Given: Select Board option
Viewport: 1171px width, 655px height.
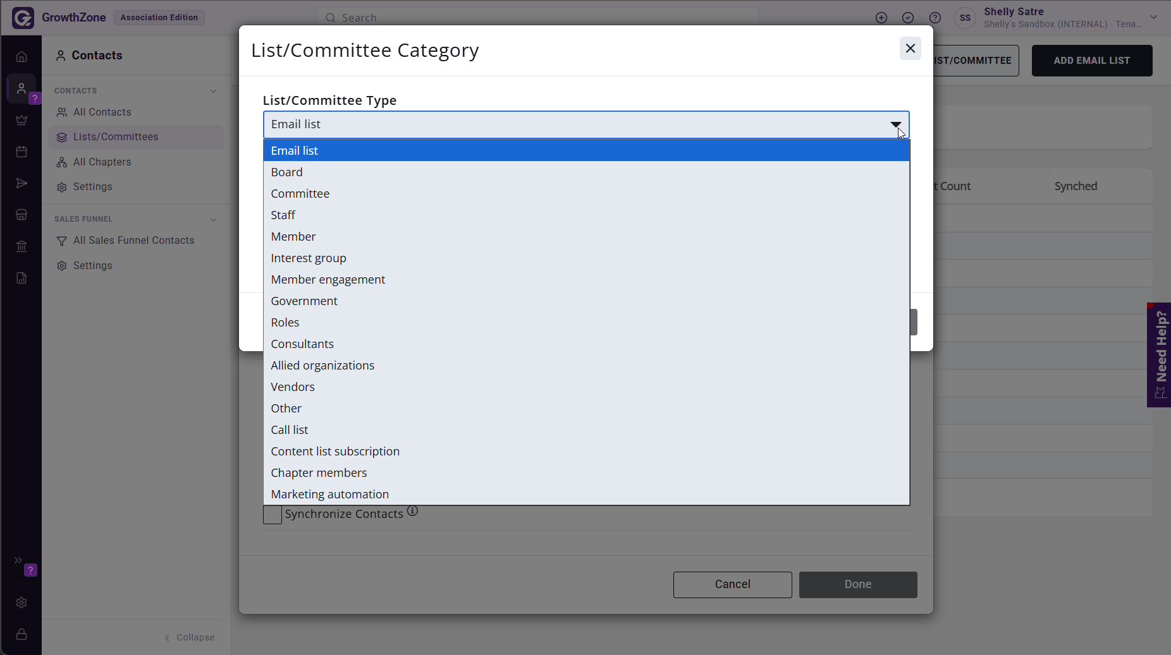Looking at the screenshot, I should [x=587, y=172].
